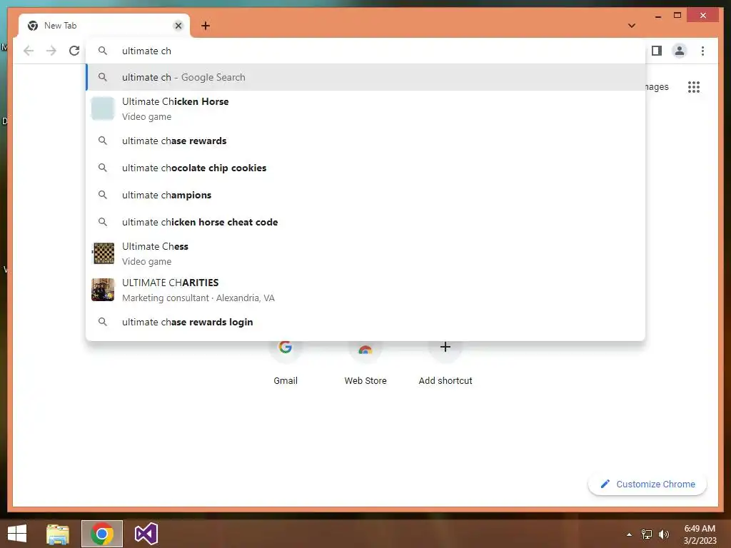731x548 pixels.
Task: Open the Google apps grid
Action: pyautogui.click(x=694, y=86)
